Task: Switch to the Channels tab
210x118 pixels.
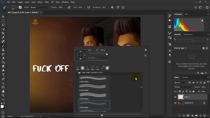Action: pos(185,77)
